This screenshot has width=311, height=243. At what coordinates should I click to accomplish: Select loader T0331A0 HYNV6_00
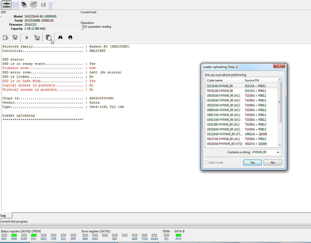[242, 91]
